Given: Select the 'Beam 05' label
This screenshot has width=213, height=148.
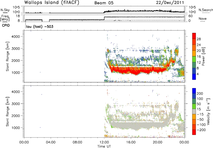Looking at the screenshot, I should click(x=104, y=3).
